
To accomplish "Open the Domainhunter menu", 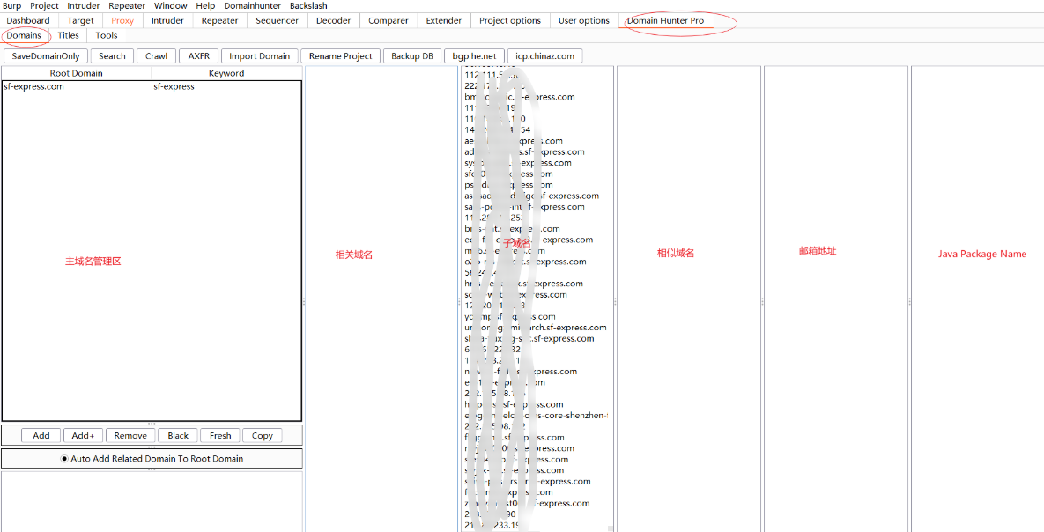I will pyautogui.click(x=252, y=5).
